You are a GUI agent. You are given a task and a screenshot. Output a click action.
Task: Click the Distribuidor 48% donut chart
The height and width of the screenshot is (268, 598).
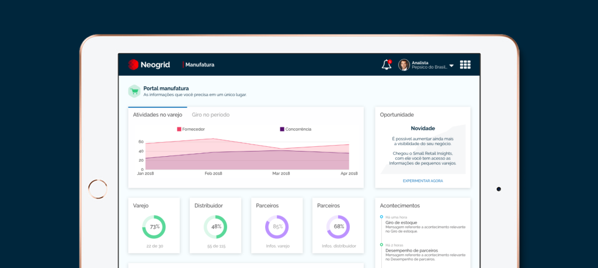(x=215, y=227)
